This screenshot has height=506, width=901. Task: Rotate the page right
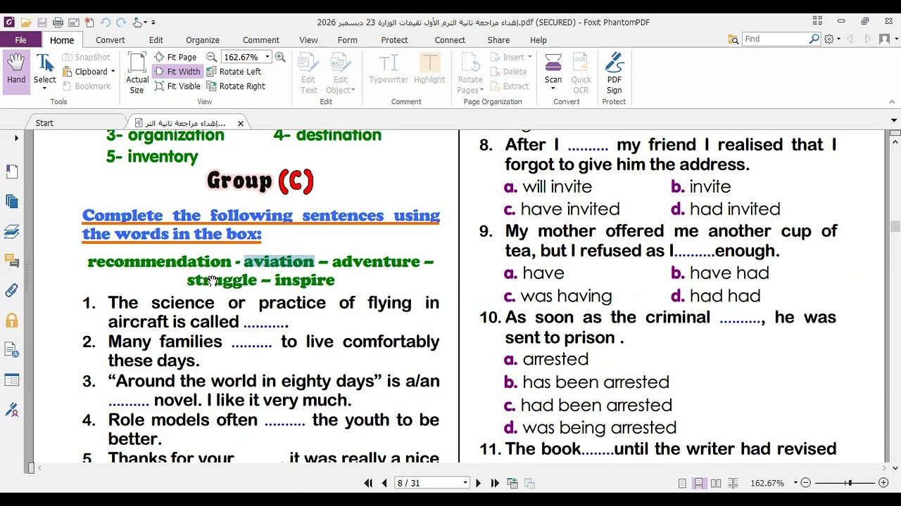pos(236,86)
